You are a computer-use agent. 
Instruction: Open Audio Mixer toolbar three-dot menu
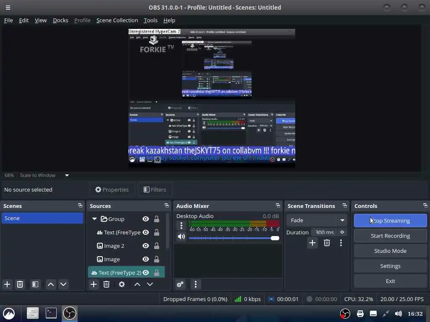coord(196,284)
